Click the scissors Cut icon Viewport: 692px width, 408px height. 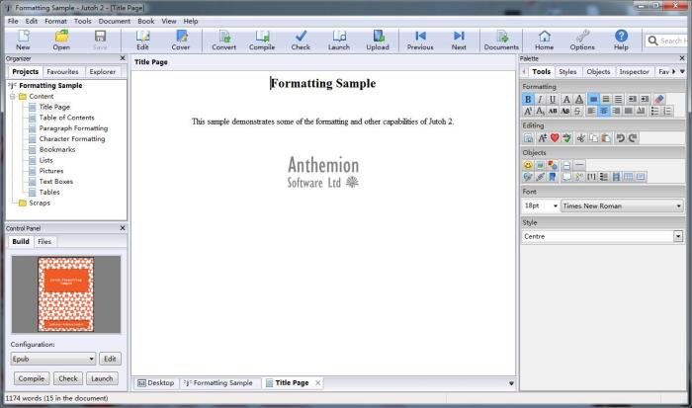[x=581, y=138]
